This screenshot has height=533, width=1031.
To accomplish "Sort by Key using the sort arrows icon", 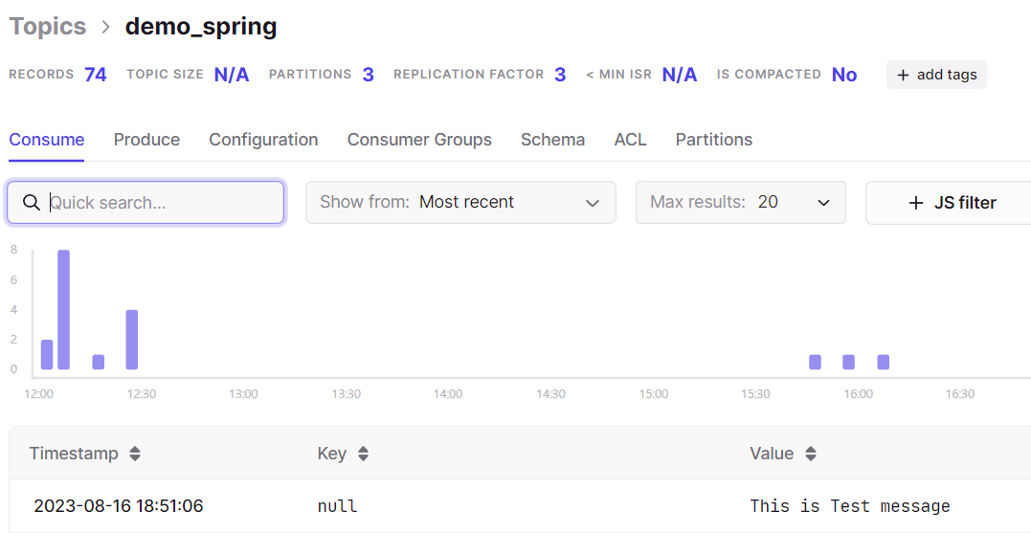I will 363,454.
